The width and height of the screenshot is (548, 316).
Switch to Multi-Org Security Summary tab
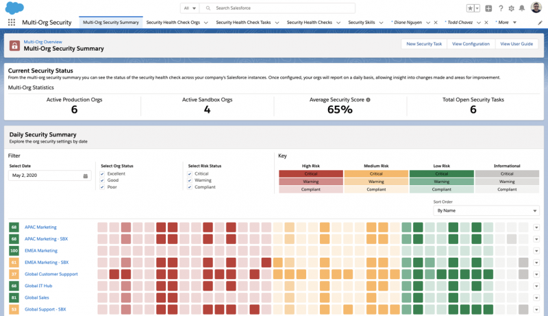pyautogui.click(x=111, y=23)
